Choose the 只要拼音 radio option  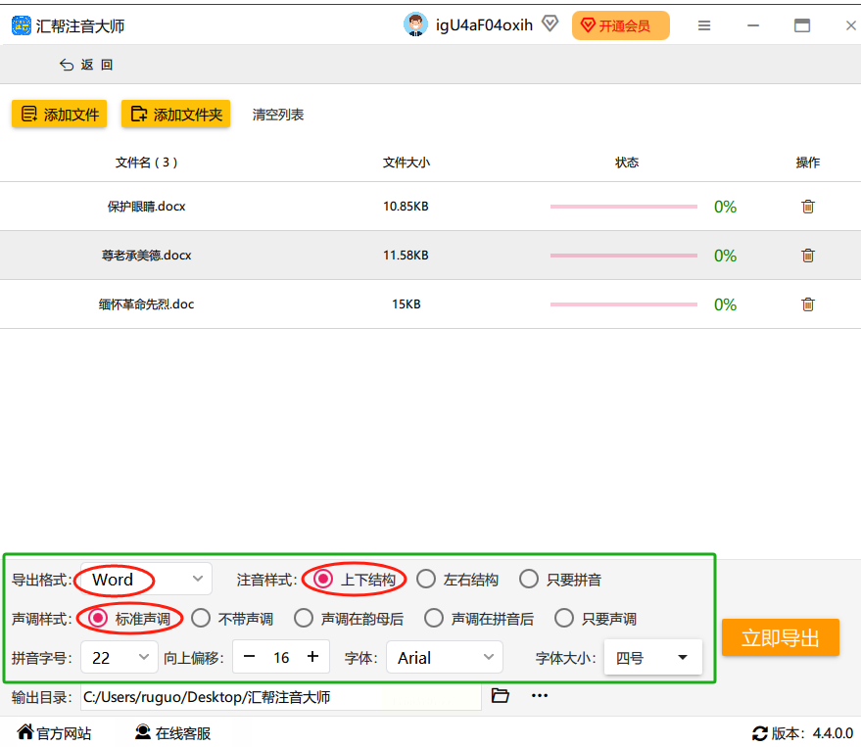(529, 580)
